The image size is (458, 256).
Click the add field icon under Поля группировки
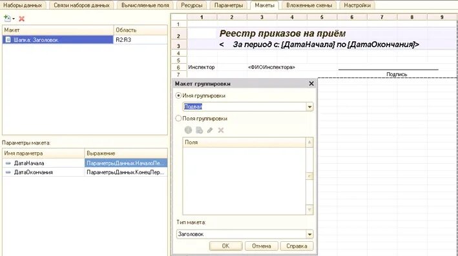(188, 130)
